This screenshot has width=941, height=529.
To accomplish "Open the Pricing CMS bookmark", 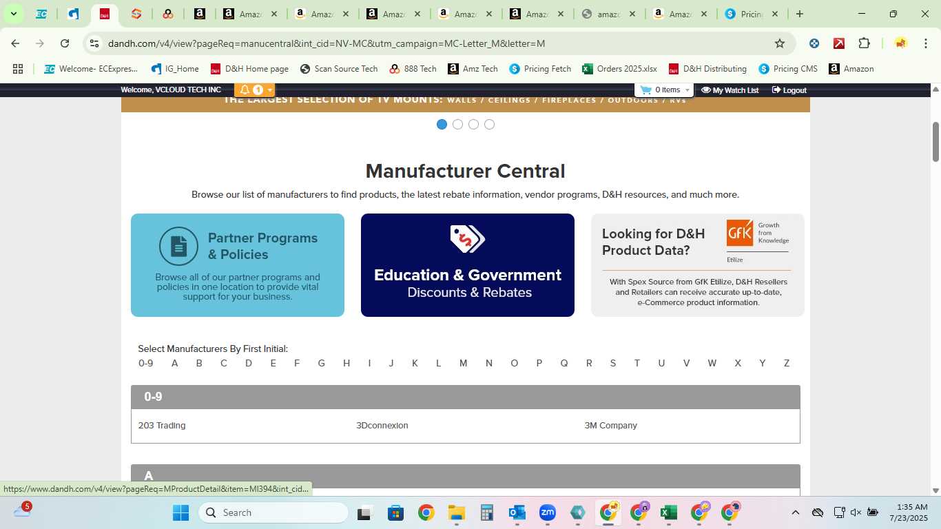I will [788, 69].
